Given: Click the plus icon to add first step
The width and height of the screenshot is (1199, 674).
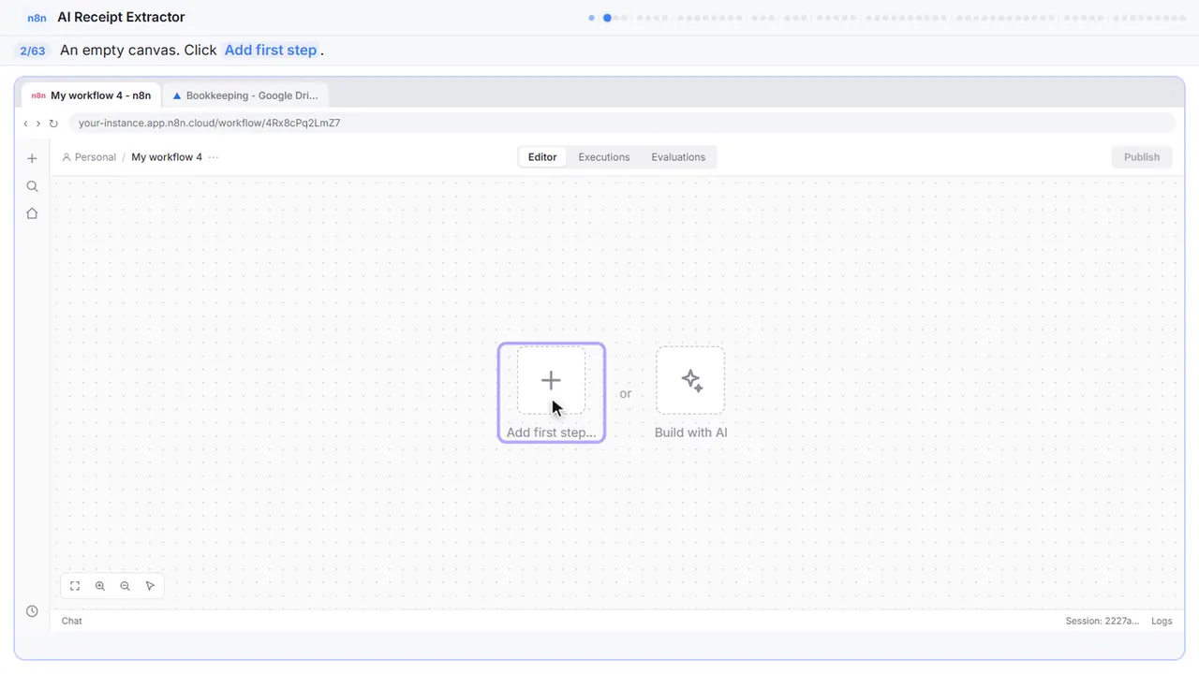Looking at the screenshot, I should tap(551, 380).
